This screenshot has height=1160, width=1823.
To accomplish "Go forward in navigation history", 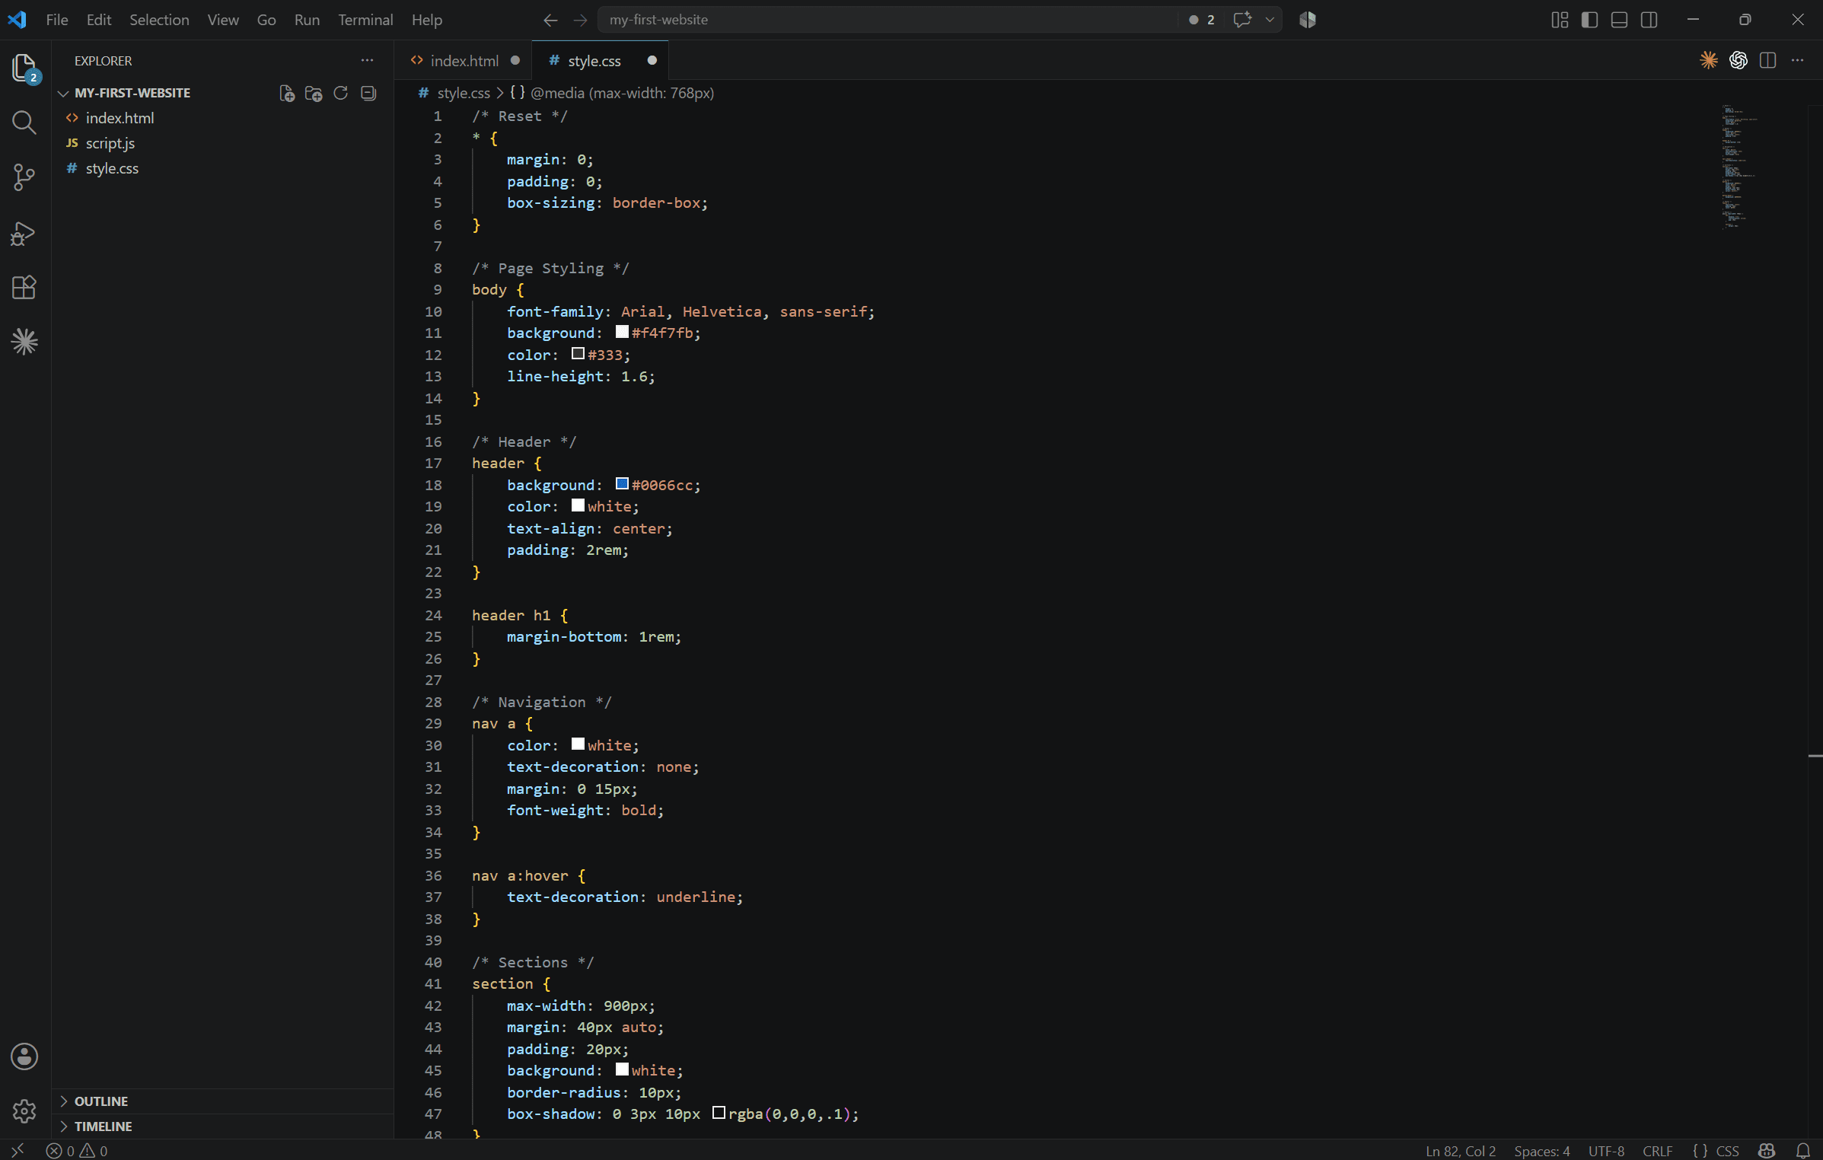I will pos(580,20).
